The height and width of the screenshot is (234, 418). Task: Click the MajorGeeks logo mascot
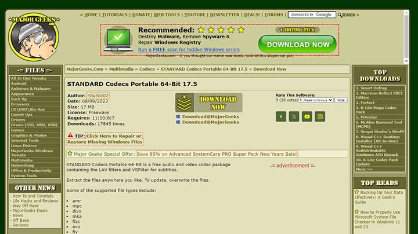tap(34, 37)
